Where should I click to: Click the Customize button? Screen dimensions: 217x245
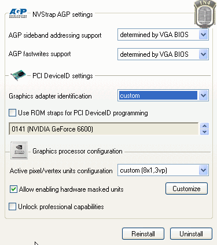click(x=186, y=189)
